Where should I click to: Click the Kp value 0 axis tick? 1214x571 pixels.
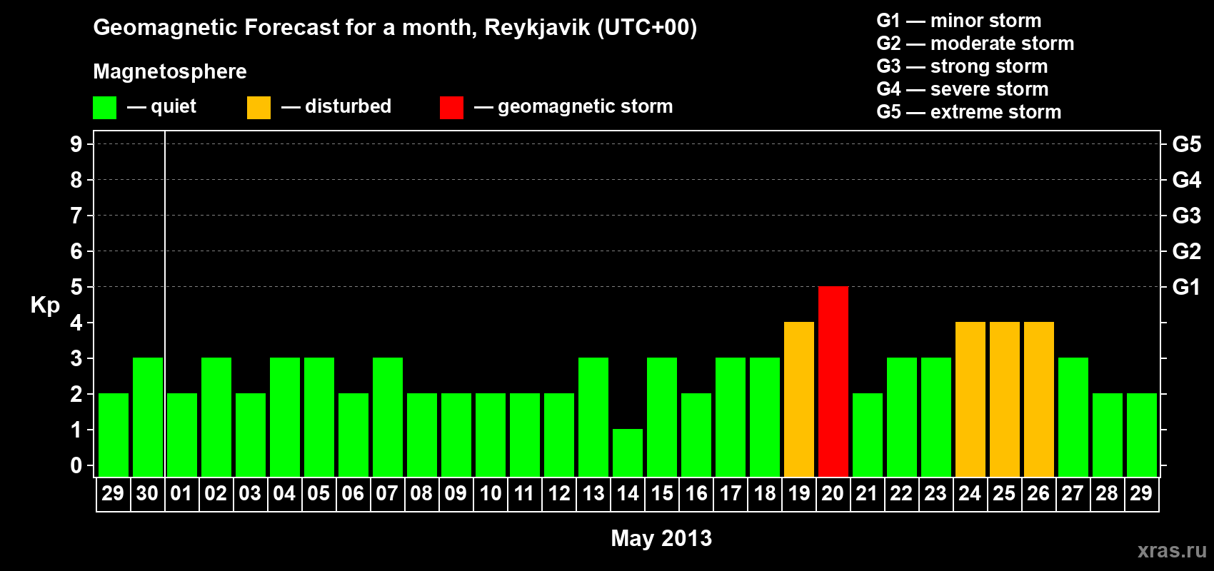coord(76,465)
